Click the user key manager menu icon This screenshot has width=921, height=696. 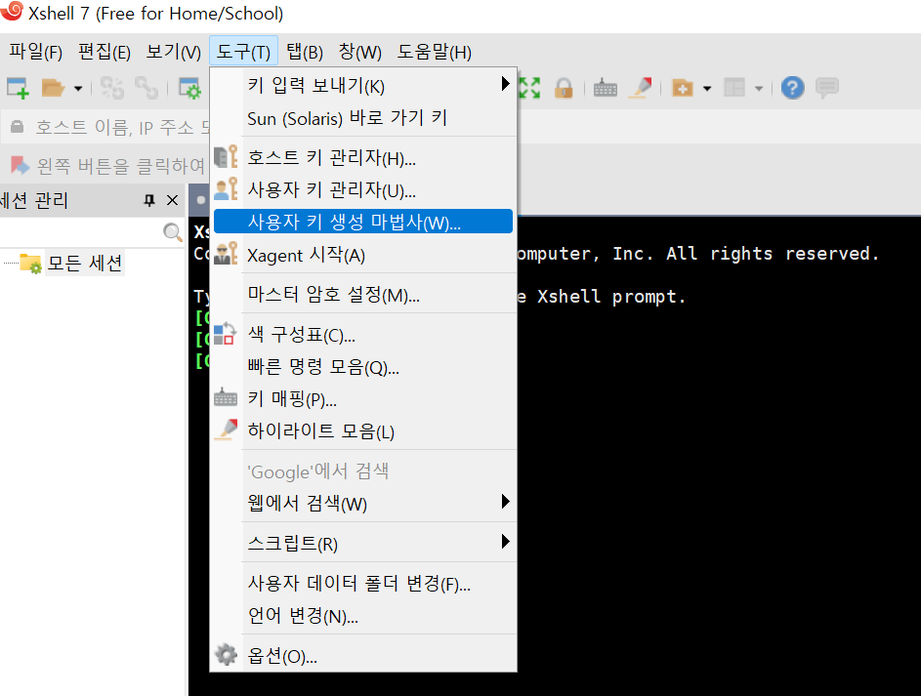tap(226, 189)
